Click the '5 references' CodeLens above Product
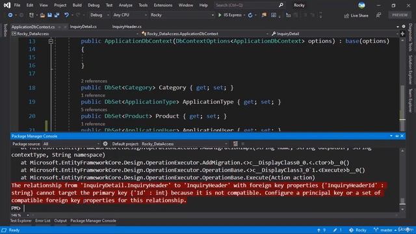416x234 pixels. point(94,110)
